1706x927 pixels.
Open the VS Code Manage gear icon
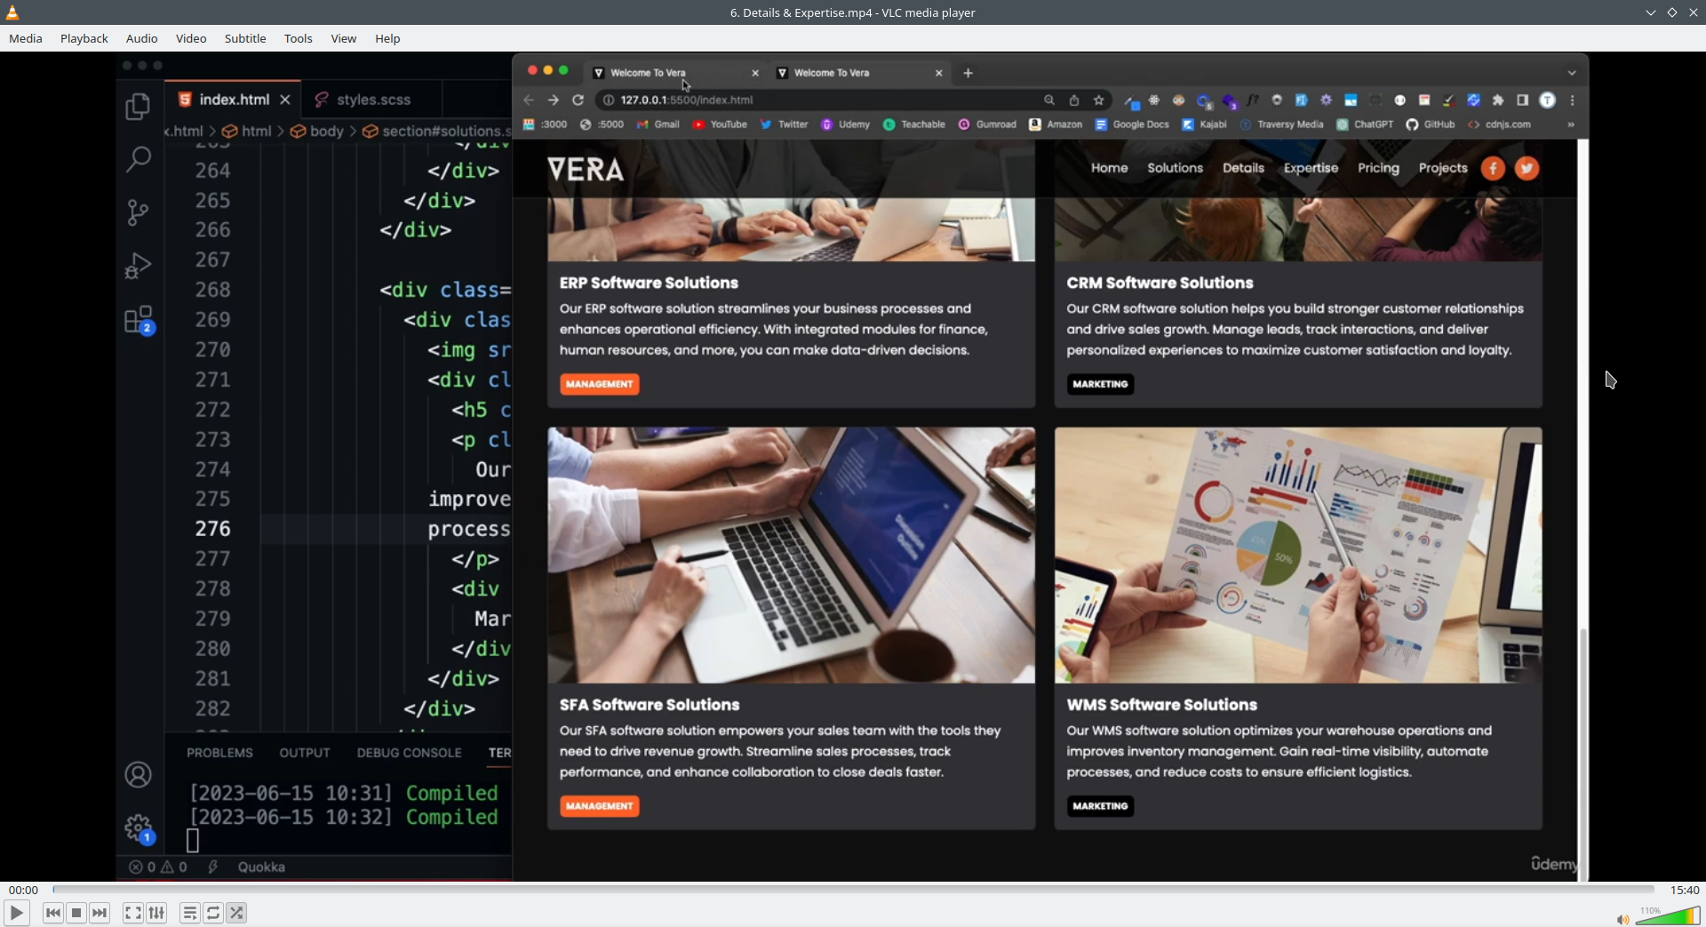[140, 829]
